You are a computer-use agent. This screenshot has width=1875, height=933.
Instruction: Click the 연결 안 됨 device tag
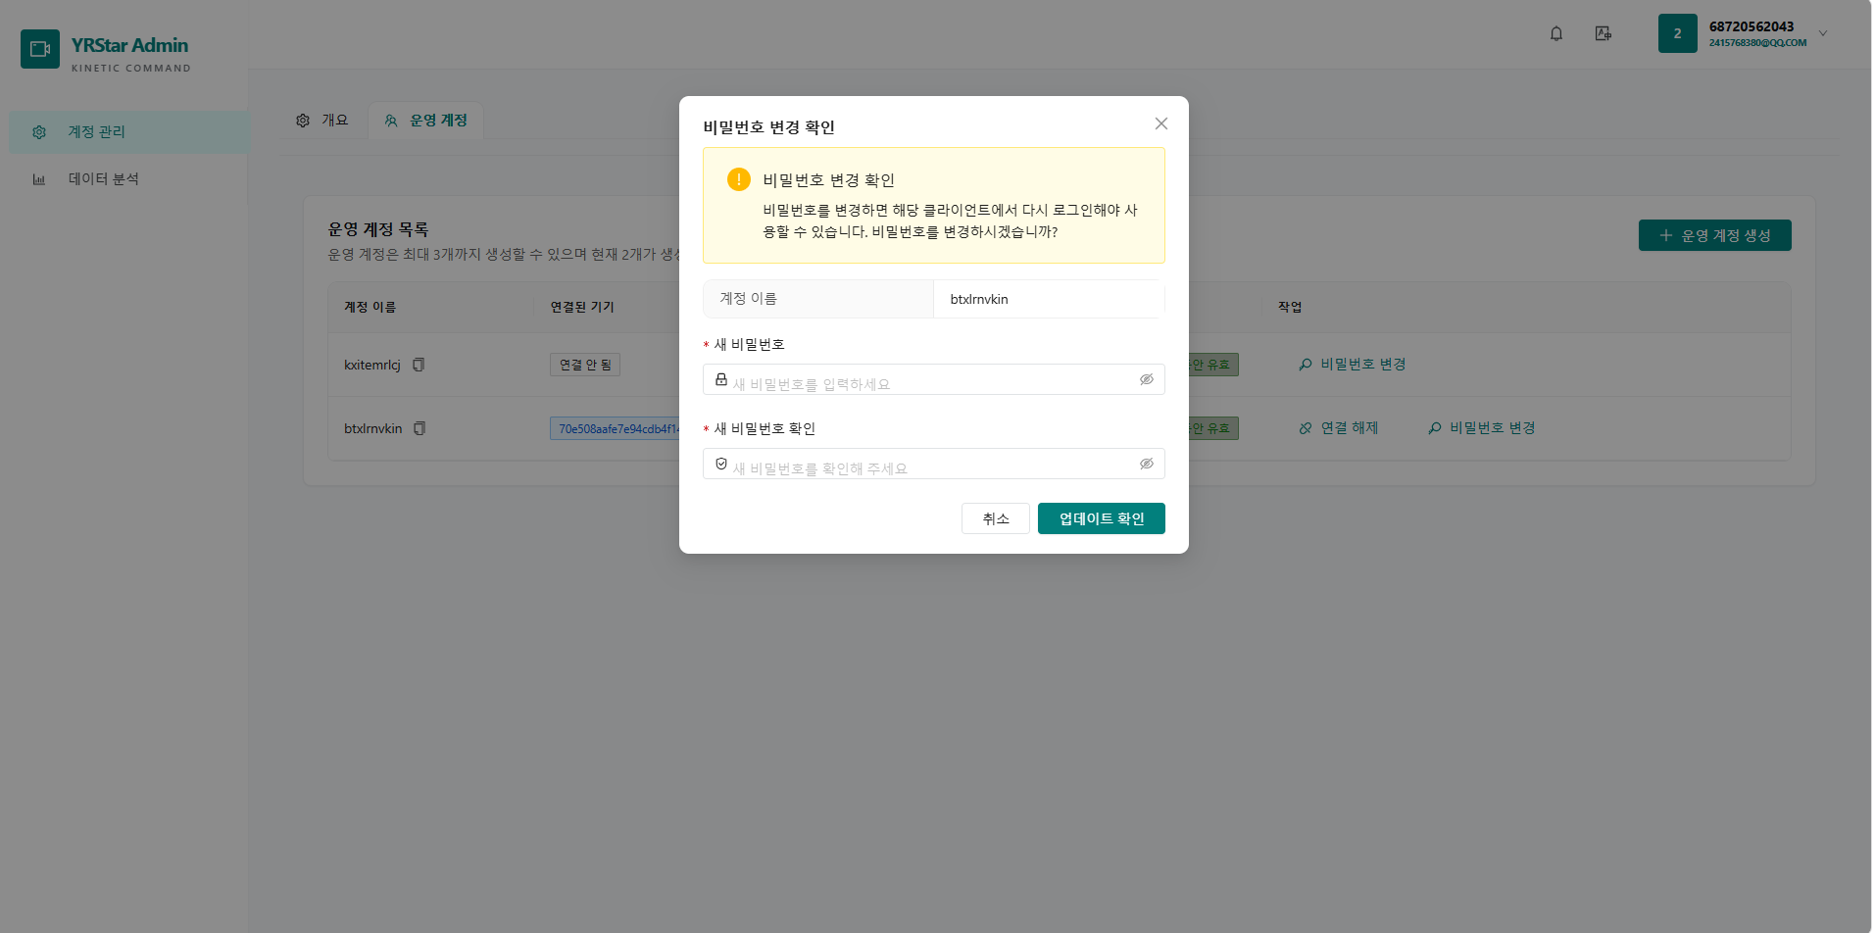(585, 365)
